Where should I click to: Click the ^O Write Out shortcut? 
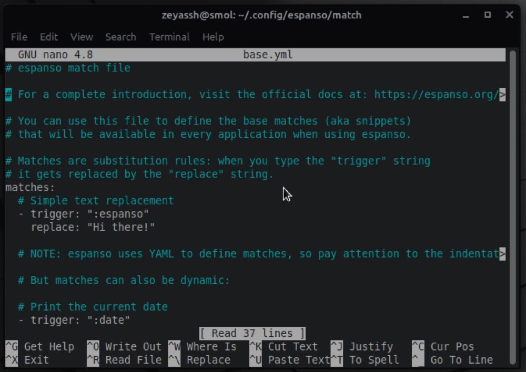click(x=124, y=347)
